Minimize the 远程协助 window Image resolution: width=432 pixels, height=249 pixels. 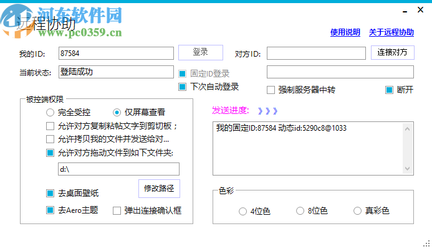tap(405, 12)
